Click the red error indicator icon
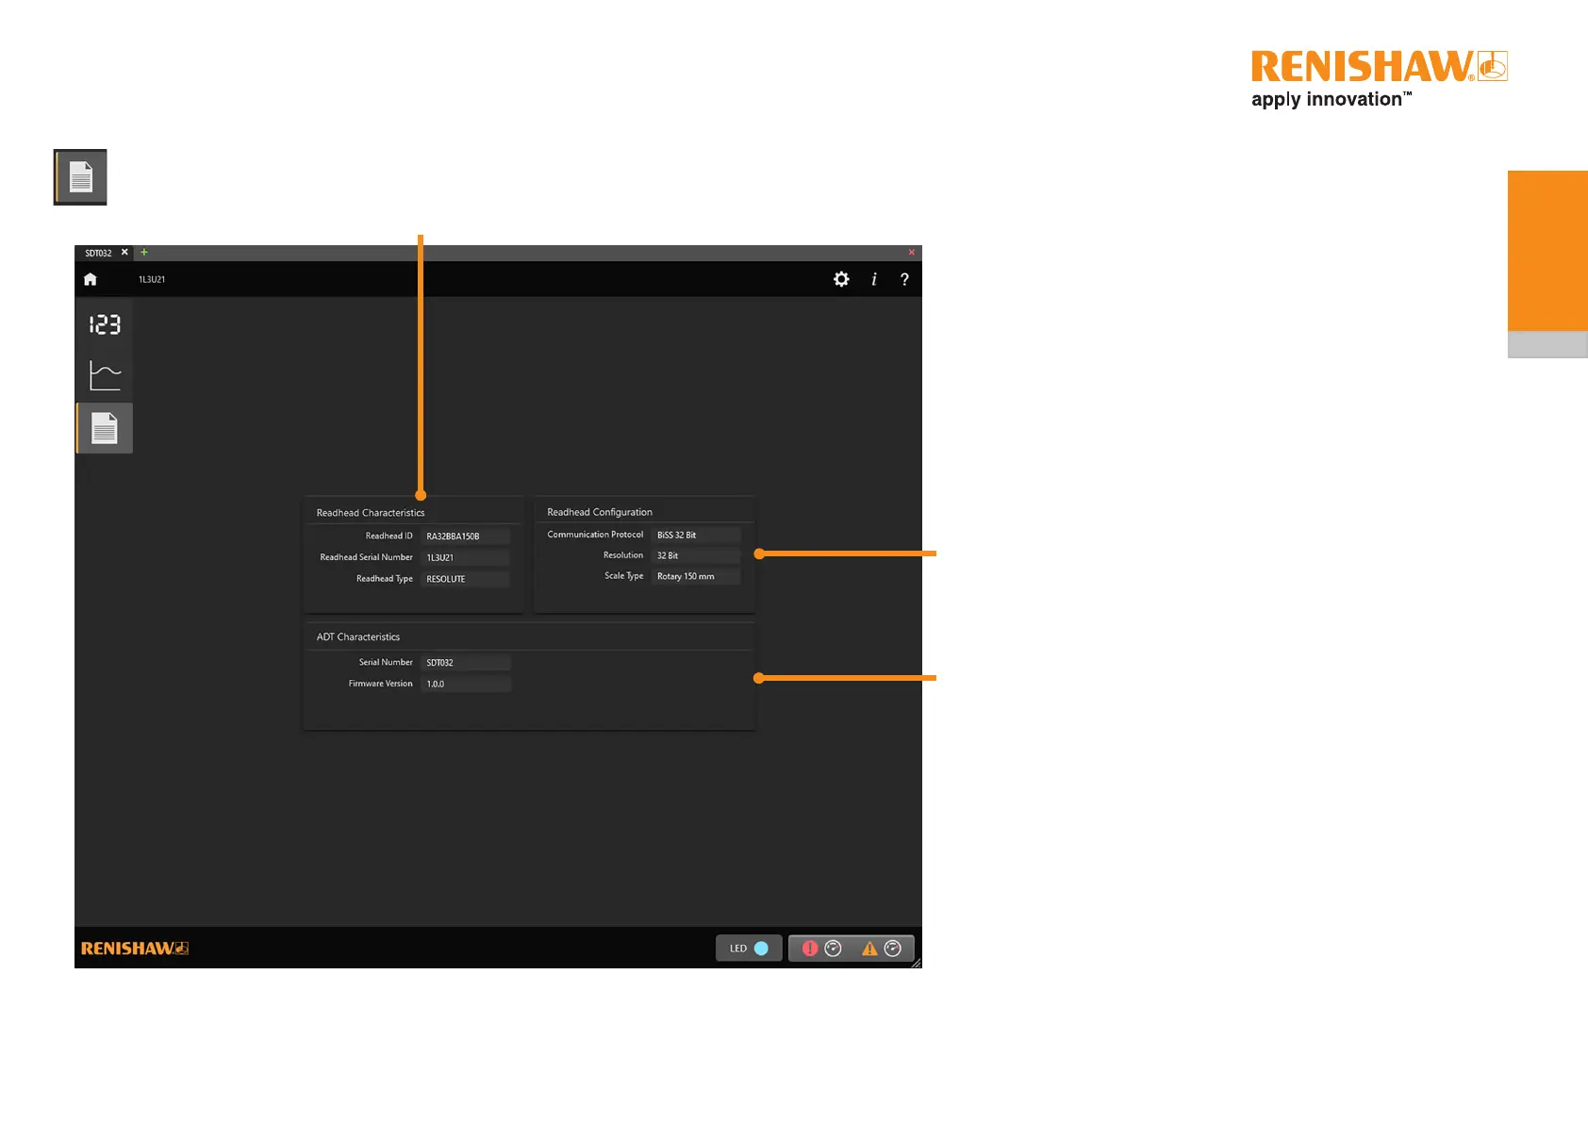Screen dimensions: 1588x1123 pyautogui.click(x=809, y=949)
